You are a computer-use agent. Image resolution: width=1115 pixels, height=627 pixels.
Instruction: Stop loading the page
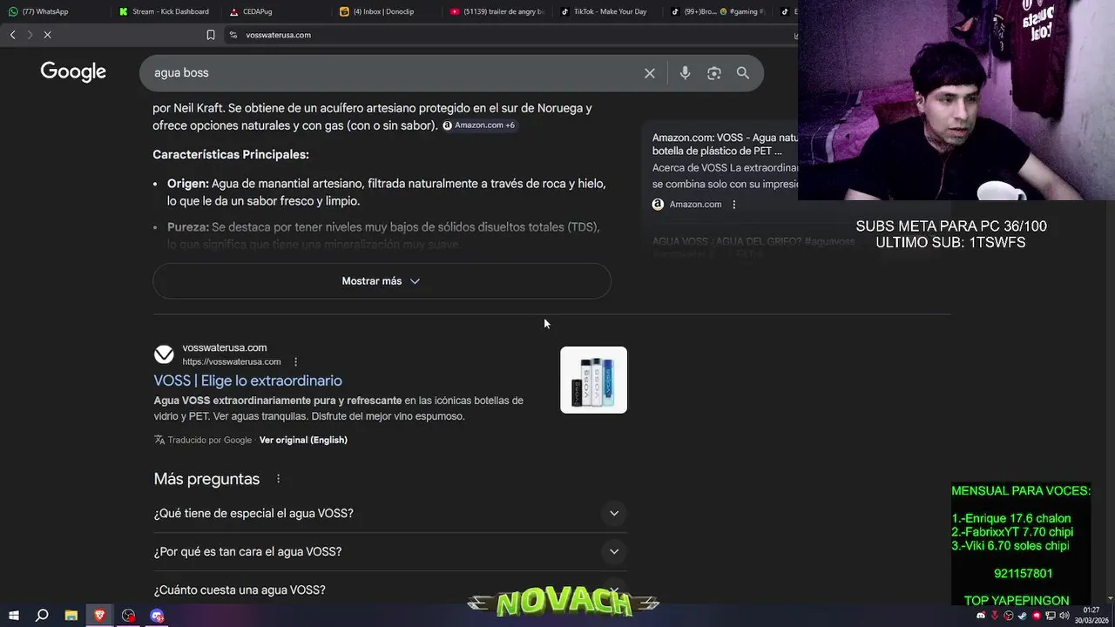pos(48,35)
